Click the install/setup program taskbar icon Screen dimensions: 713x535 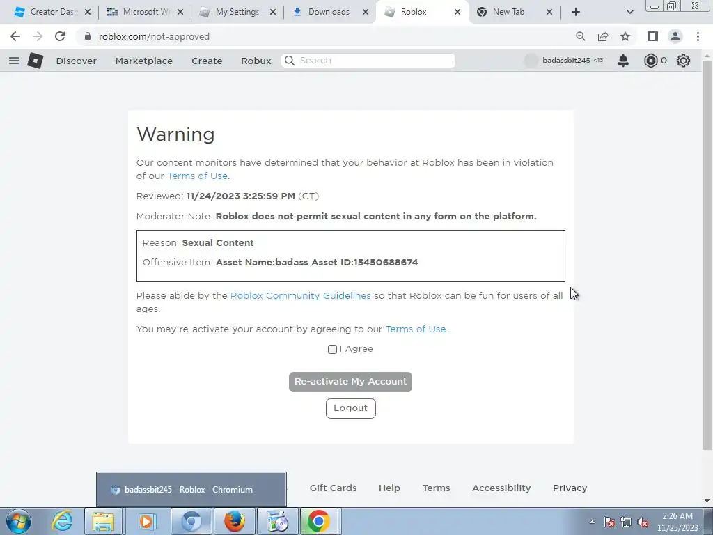(277, 521)
